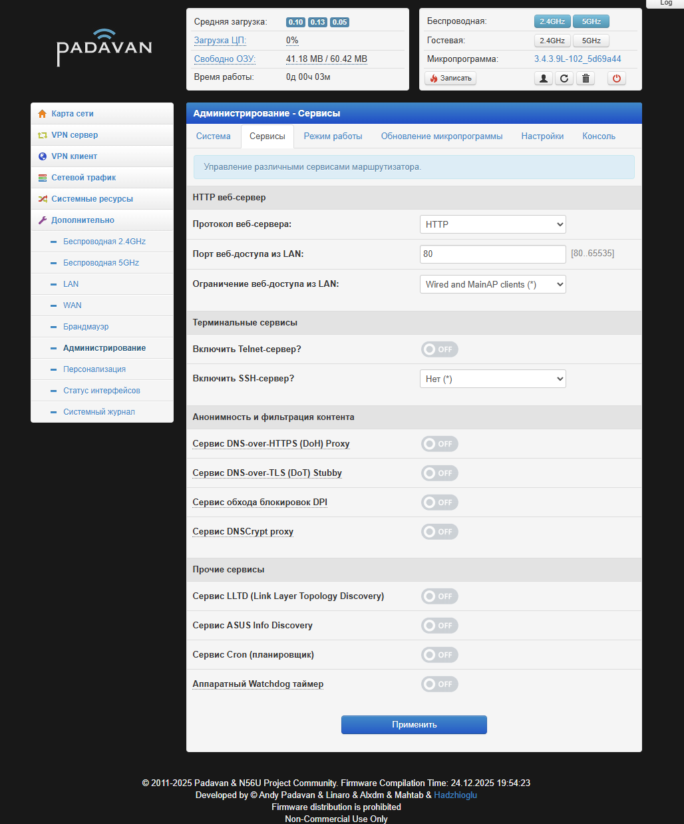Screen dimensions: 684x824
Task: Click the trash can icon button
Action: pyautogui.click(x=586, y=79)
